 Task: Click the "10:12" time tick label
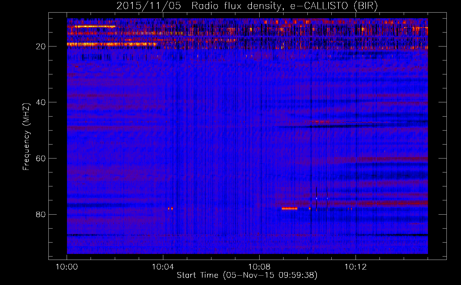pos(356,267)
